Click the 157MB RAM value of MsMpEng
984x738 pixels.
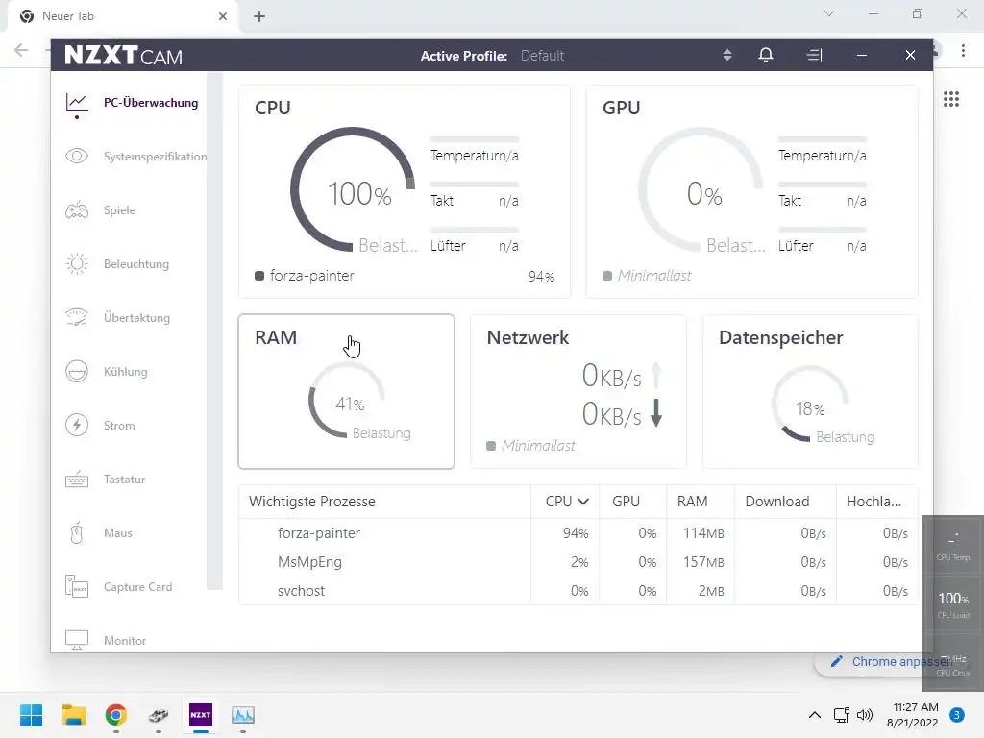coord(703,562)
